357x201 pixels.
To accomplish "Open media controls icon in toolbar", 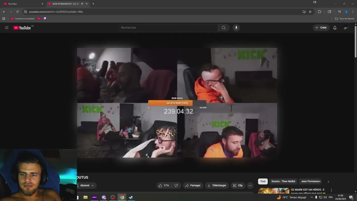I will click(339, 12).
